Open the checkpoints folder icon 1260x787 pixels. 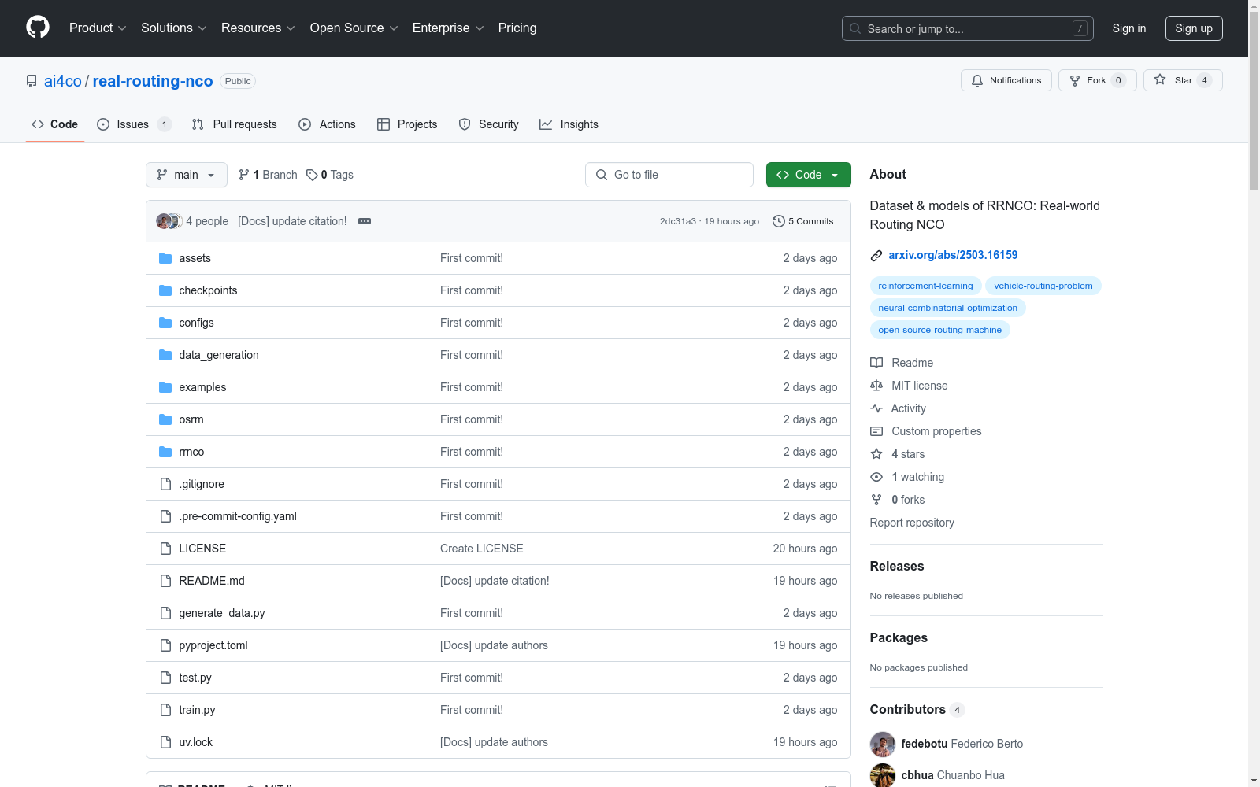coord(165,290)
